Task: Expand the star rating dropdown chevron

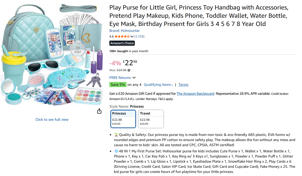Action: tap(132, 36)
